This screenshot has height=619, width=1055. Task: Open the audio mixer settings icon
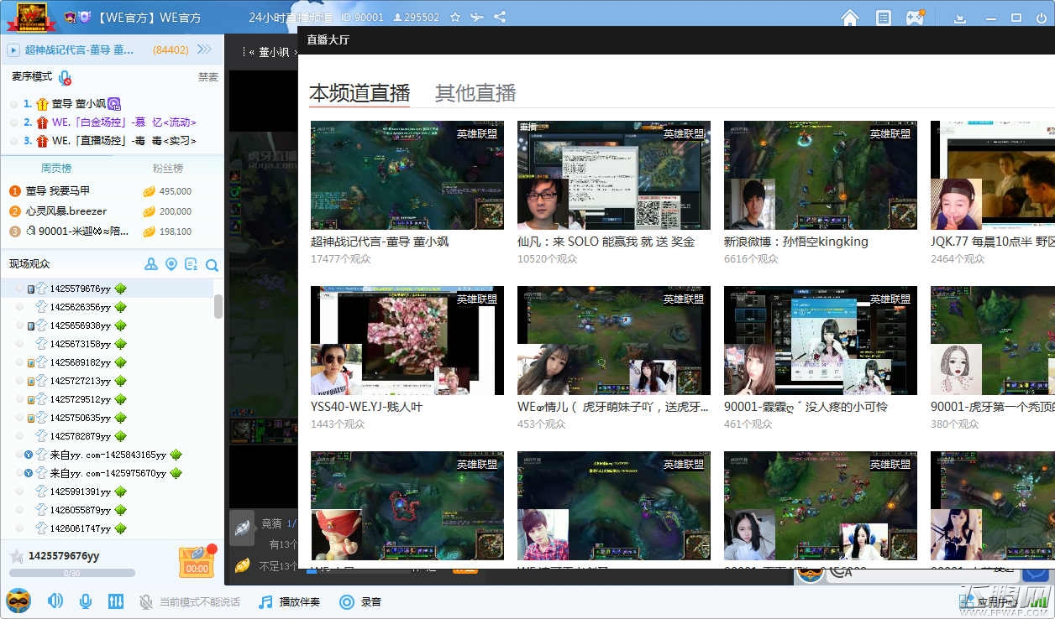tap(115, 601)
